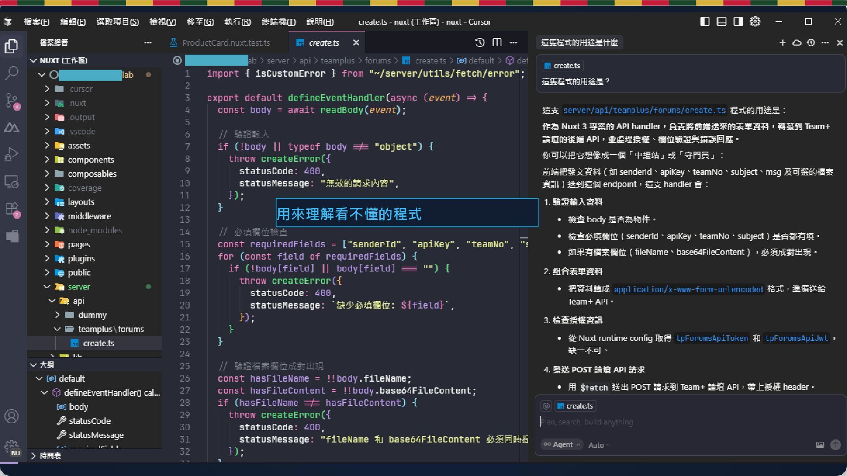This screenshot has width=847, height=476.
Task: Open chat history clock icon
Action: tap(811, 43)
